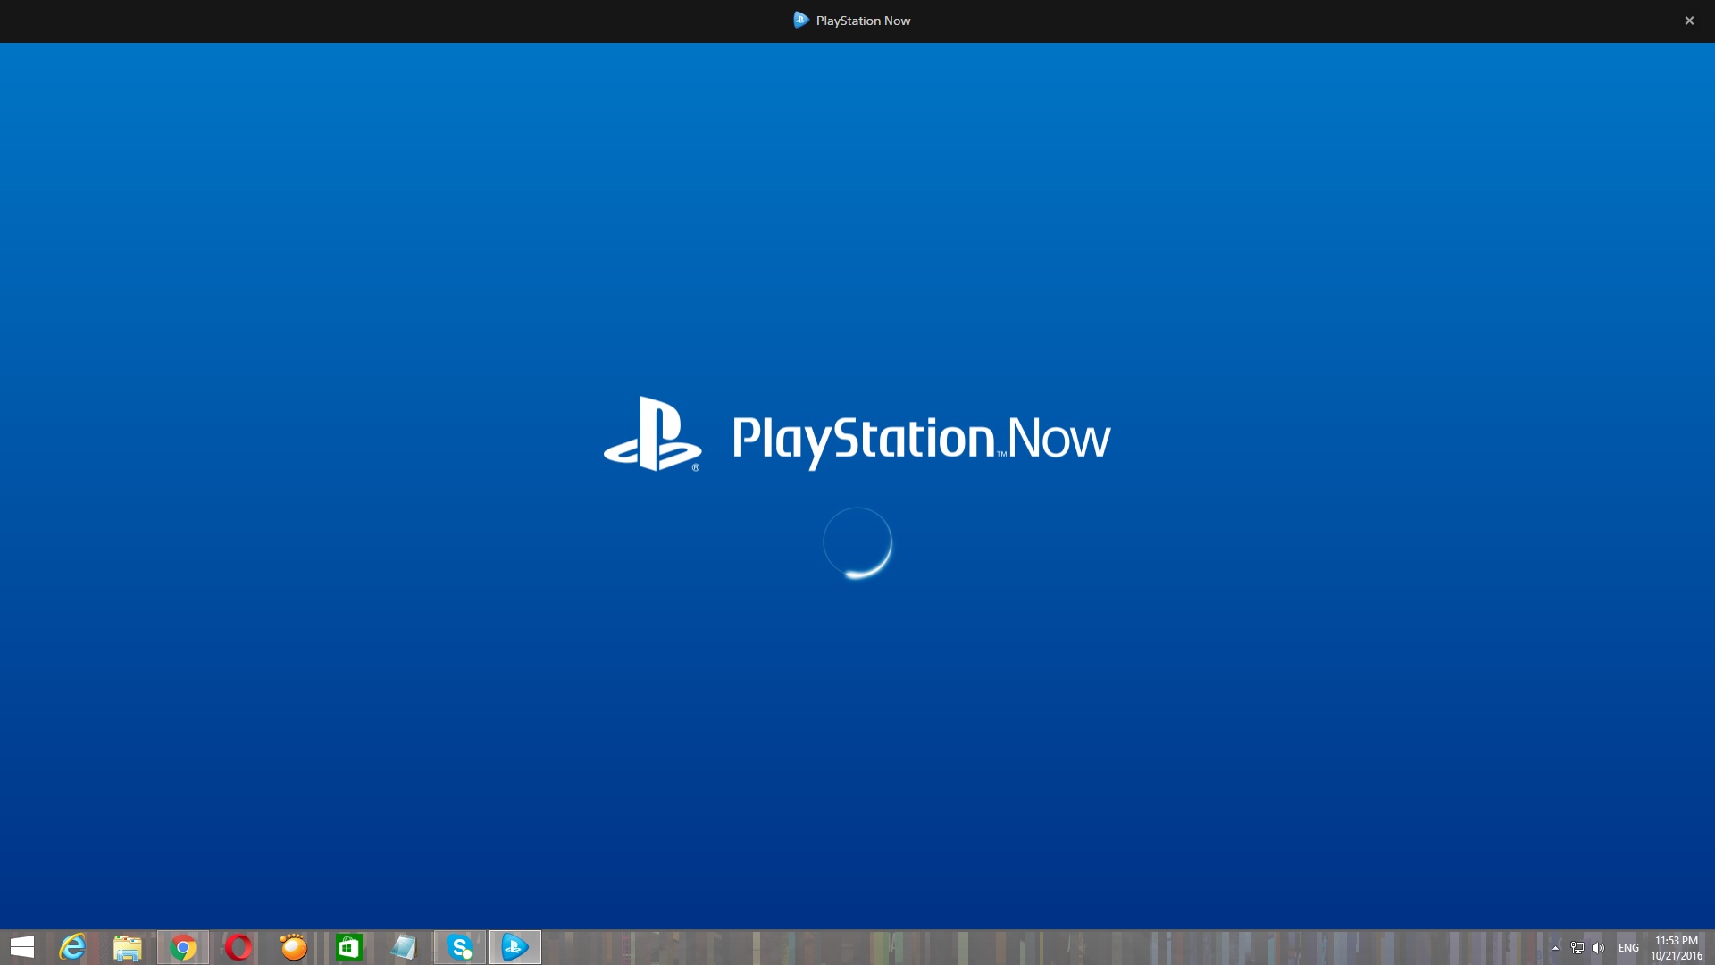Open network status tray icon
The image size is (1715, 965).
[x=1577, y=948]
